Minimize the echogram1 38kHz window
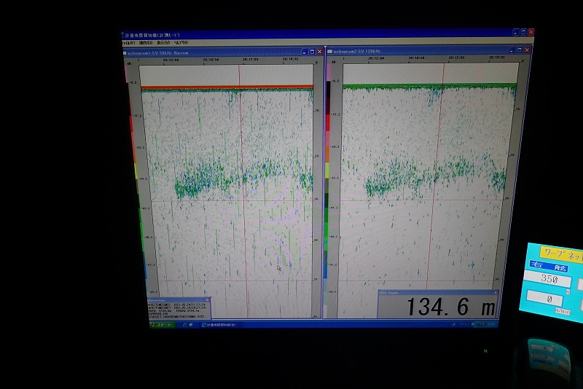The image size is (583, 389). click(x=304, y=52)
